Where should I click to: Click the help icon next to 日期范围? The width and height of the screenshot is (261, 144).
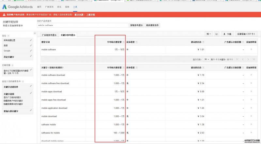12,65
